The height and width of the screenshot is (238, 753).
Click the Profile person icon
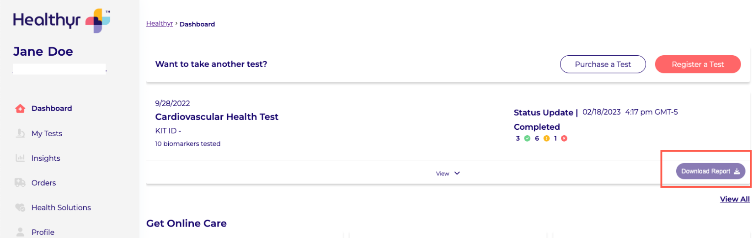20,232
